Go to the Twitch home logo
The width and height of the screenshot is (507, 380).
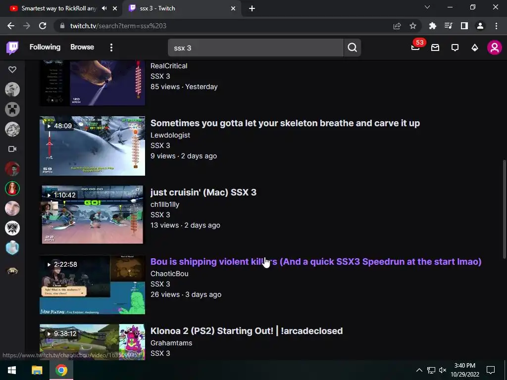[x=12, y=48]
